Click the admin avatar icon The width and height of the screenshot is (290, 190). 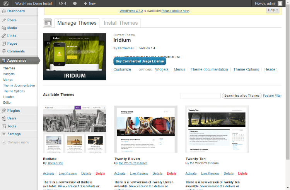pos(280,3)
